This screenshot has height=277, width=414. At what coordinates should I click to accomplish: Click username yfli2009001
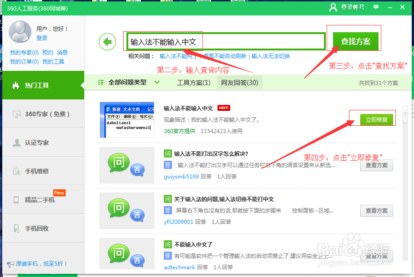click(178, 222)
